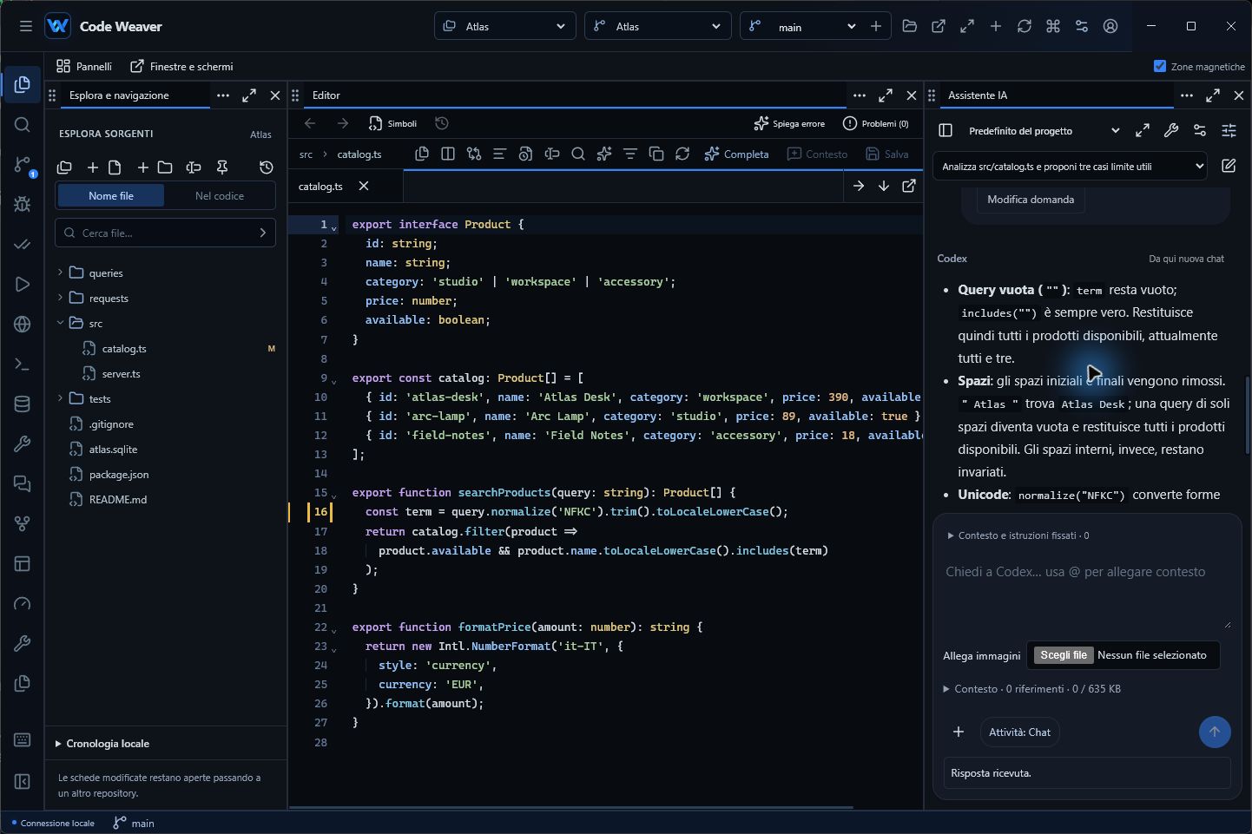Open the Pannelli menu
Image resolution: width=1252 pixels, height=834 pixels.
click(x=84, y=66)
